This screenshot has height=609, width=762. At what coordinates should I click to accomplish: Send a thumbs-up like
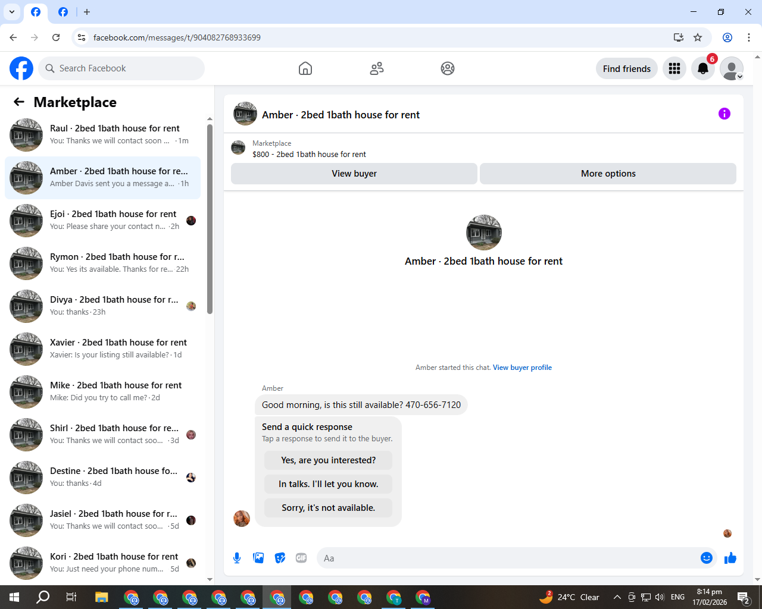730,558
